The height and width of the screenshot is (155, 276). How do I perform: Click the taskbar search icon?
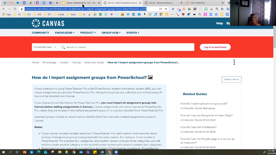10,152
